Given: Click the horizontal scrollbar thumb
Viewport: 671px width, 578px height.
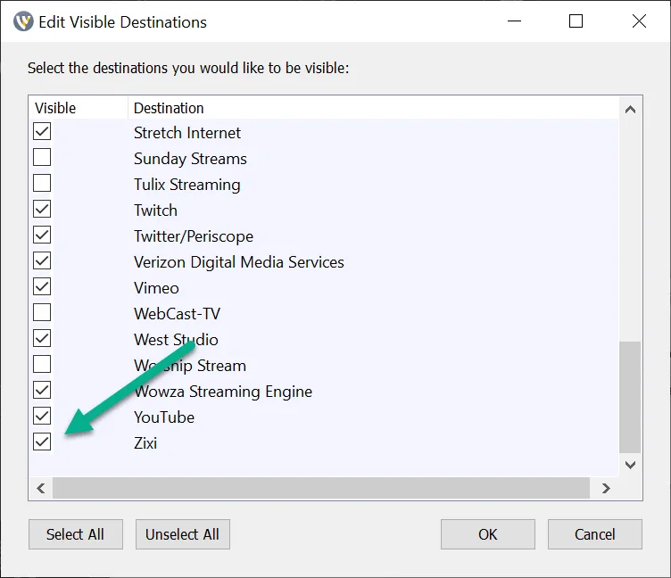Looking at the screenshot, I should click(x=321, y=488).
